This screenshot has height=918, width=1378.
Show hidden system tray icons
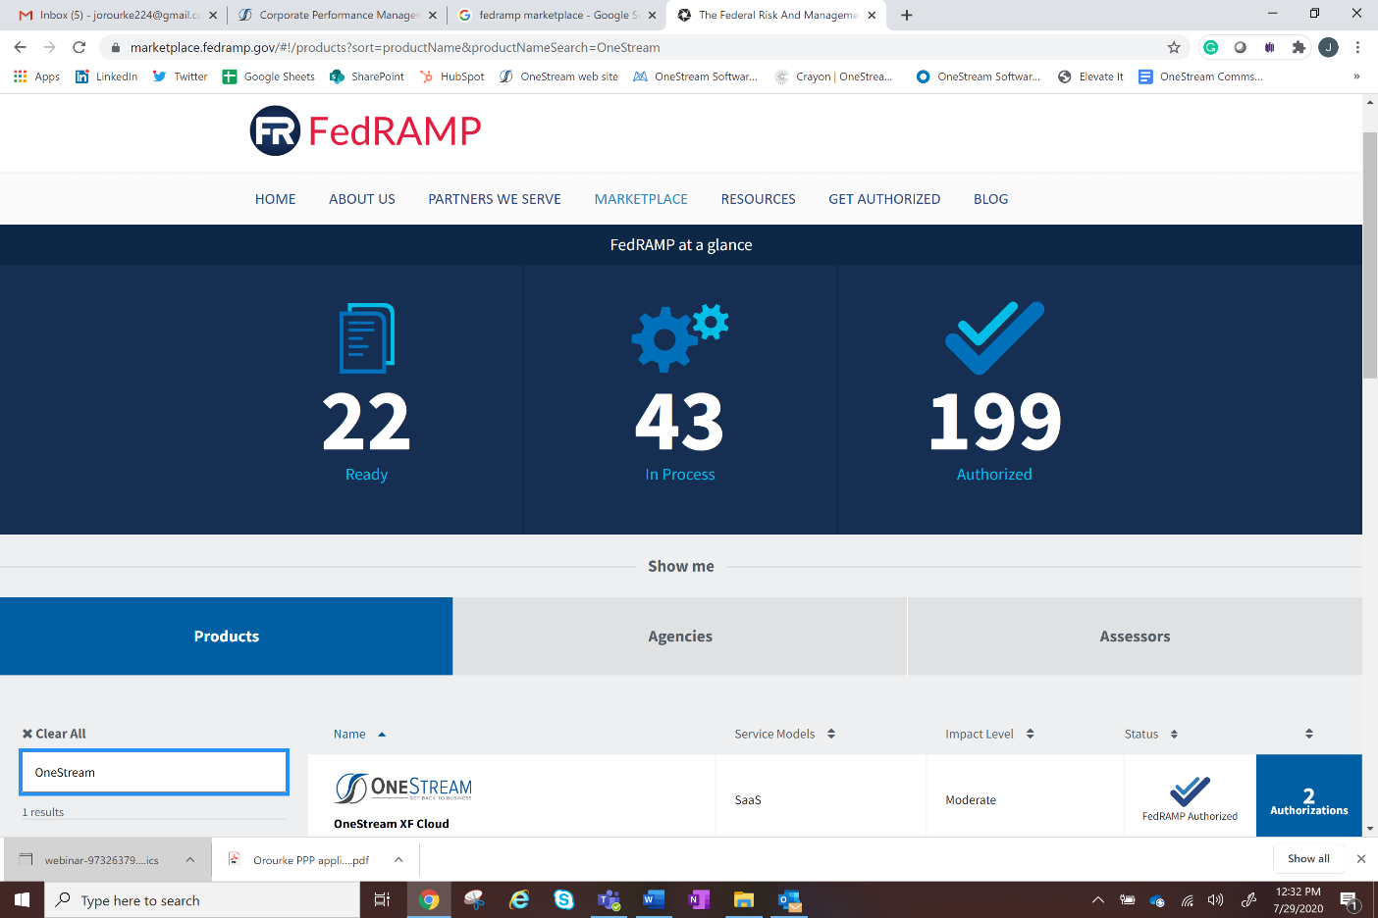pyautogui.click(x=1098, y=899)
